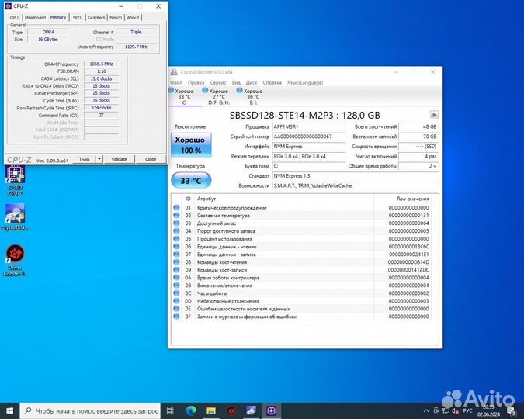
Task: Click the next disk arrow button
Action: [434, 115]
